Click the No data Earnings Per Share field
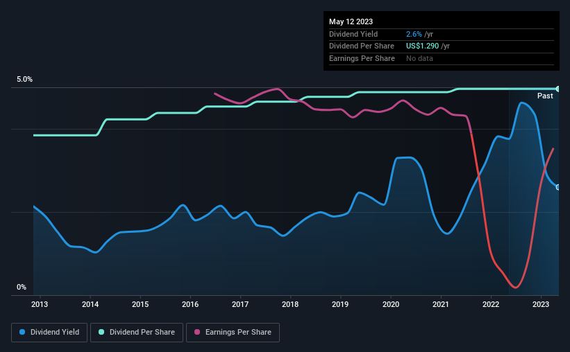The height and width of the screenshot is (352, 570). click(x=419, y=58)
